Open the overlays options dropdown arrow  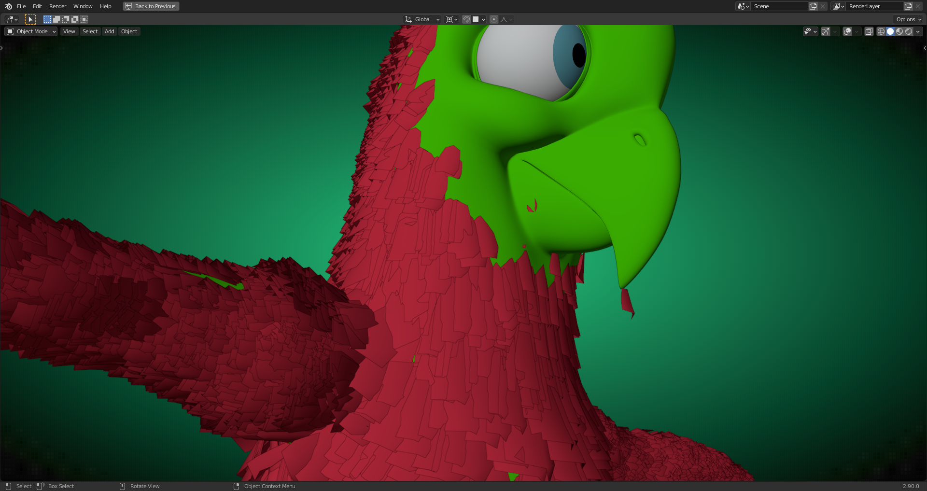857,31
